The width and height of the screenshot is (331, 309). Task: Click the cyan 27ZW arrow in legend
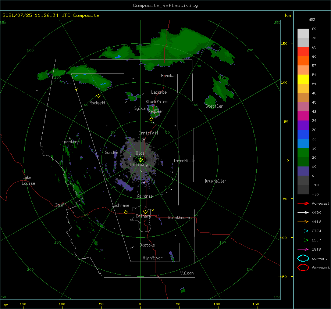303,231
